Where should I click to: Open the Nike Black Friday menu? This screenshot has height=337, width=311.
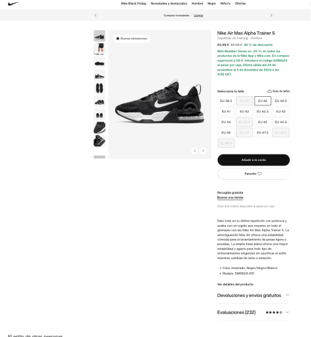[x=134, y=3]
